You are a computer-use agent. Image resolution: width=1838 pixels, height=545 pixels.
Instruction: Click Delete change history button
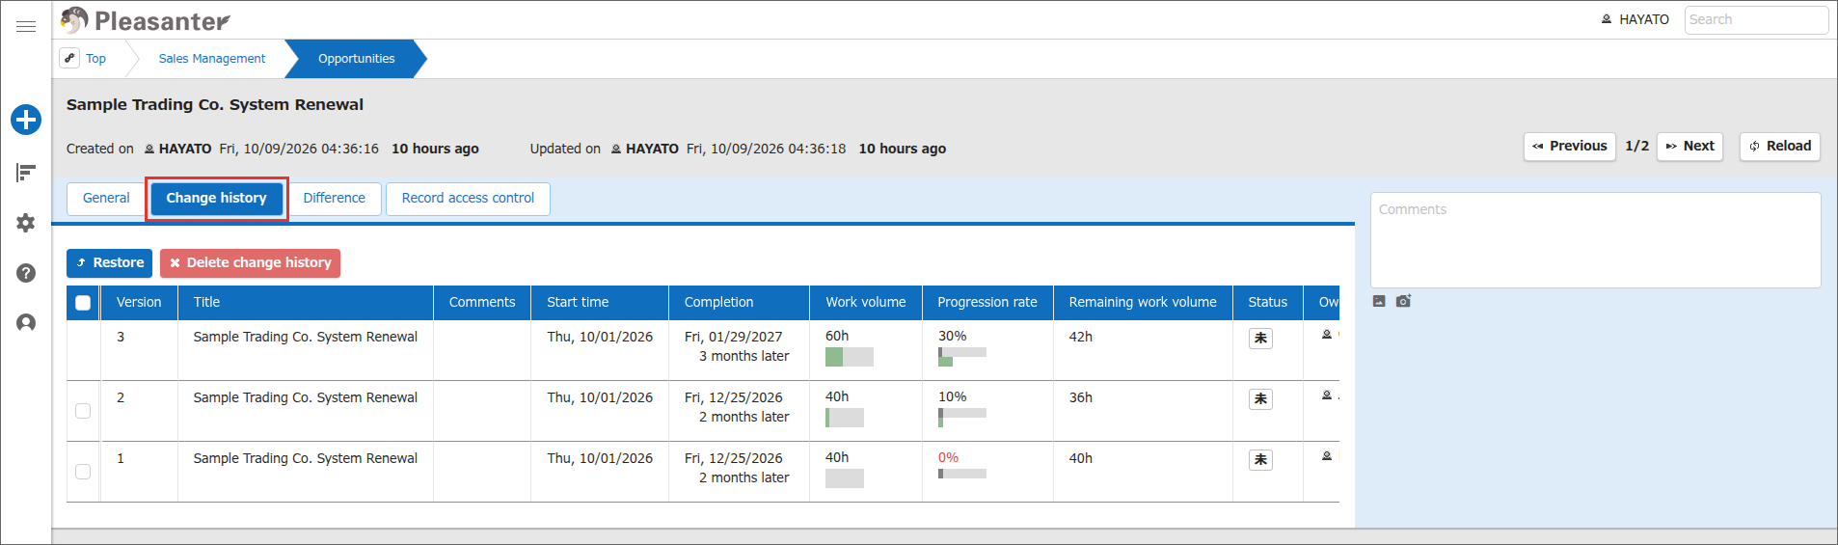click(x=250, y=262)
